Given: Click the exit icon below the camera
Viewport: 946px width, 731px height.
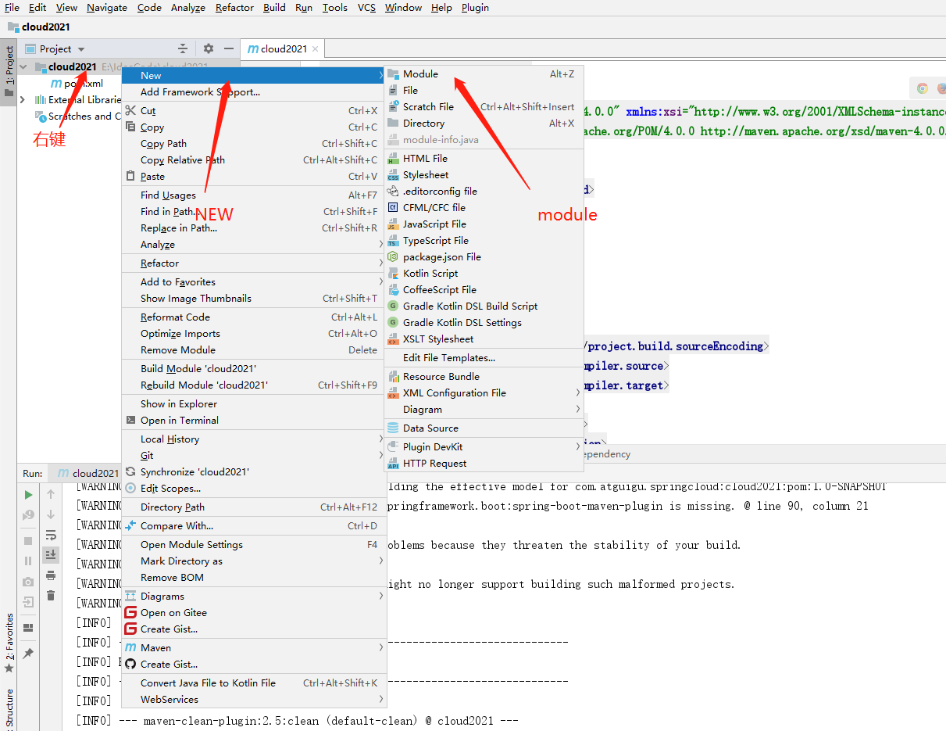Looking at the screenshot, I should pyautogui.click(x=28, y=602).
